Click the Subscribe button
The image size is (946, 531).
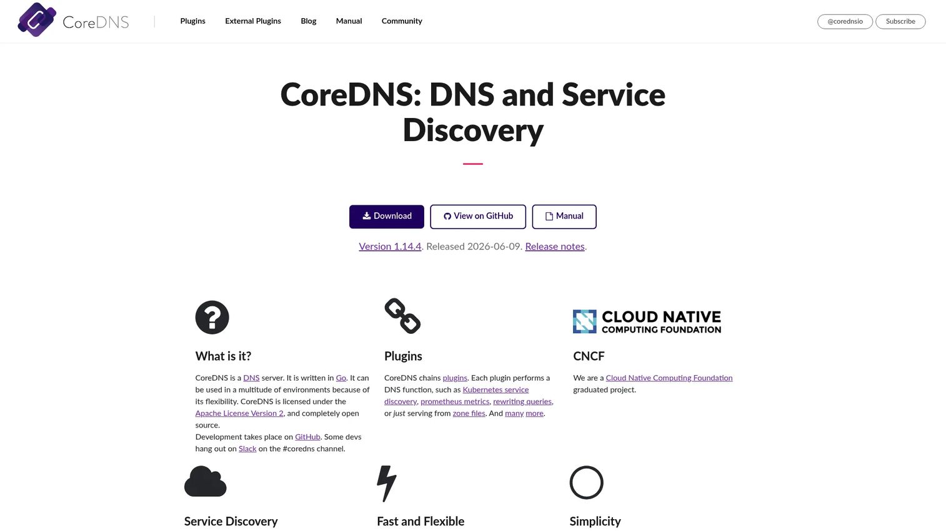click(900, 21)
